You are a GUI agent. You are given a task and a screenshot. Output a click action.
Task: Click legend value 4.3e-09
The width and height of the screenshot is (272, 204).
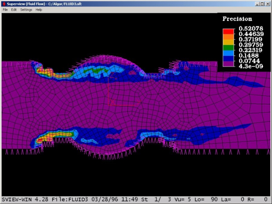pyautogui.click(x=251, y=66)
